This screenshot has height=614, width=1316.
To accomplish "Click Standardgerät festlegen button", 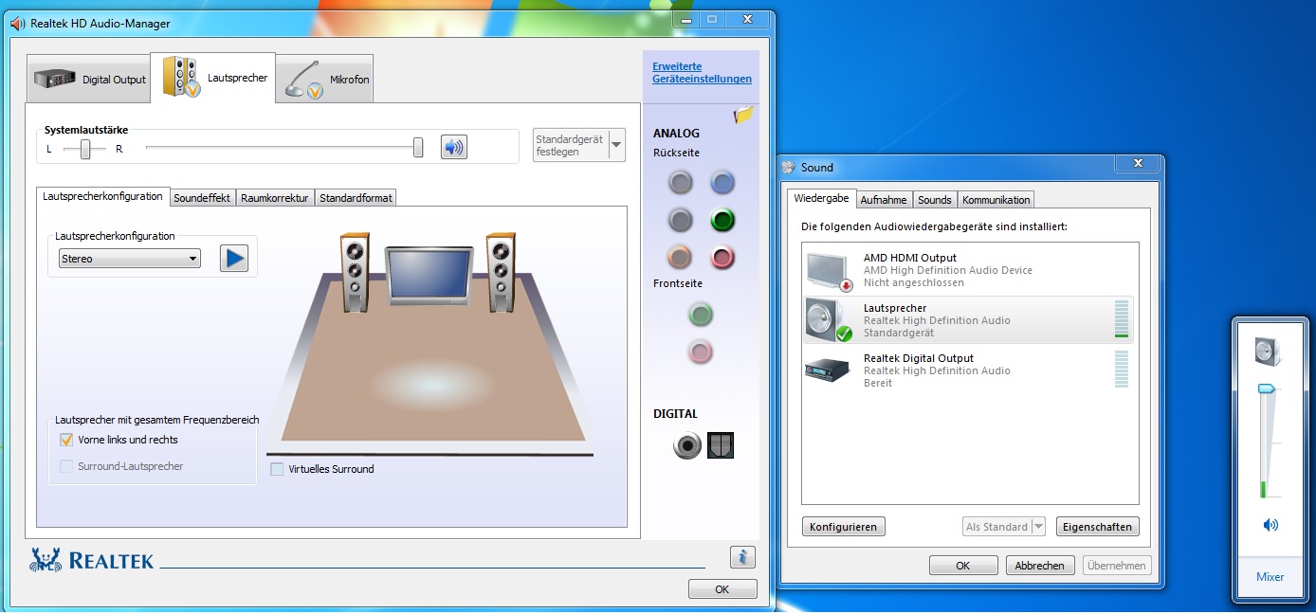I will coord(571,145).
